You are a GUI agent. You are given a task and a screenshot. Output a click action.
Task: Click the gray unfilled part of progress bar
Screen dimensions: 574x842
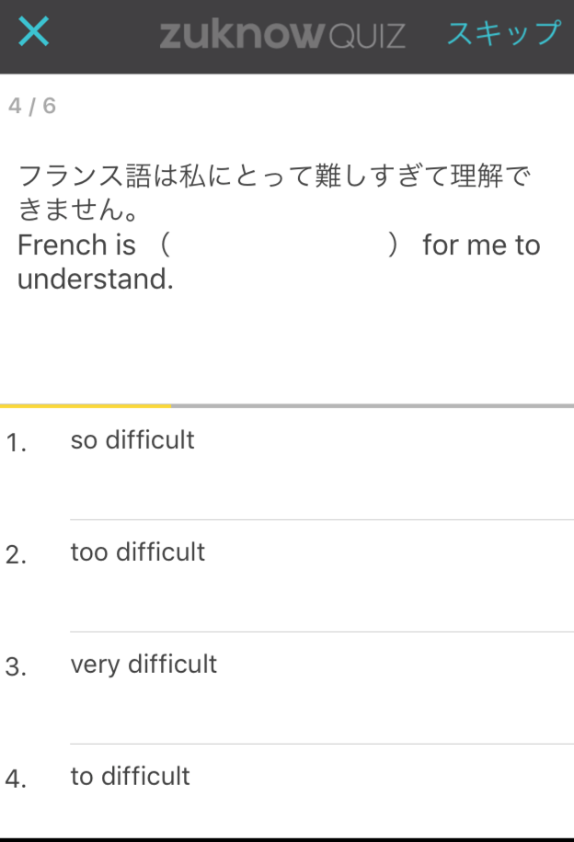[x=373, y=406]
